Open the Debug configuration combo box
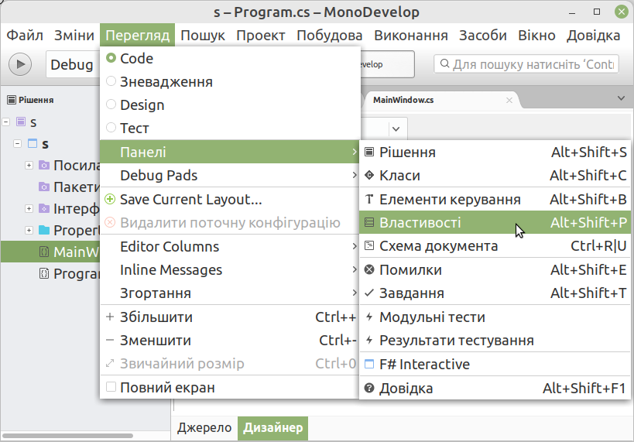634x442 pixels. tap(73, 64)
